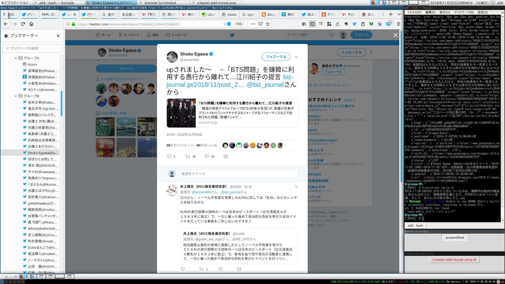This screenshot has width=505, height=284.
Task: Open the アプリケーション menu in top panel
Action: coord(15,3)
